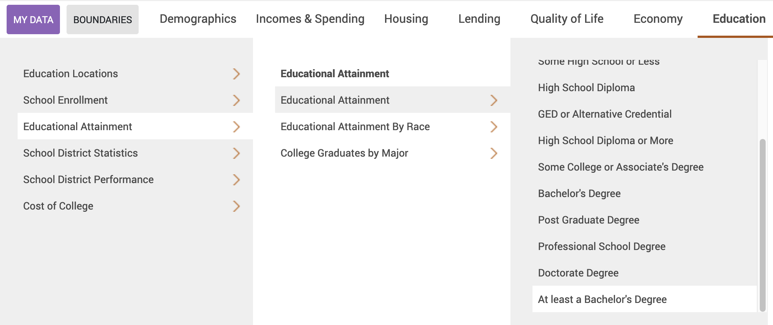Open the Demographics menu tab

click(198, 19)
